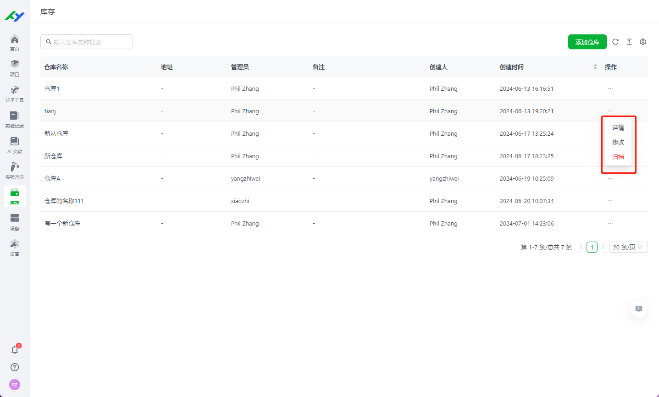Open the actions ellipsis for 仓库1
Viewport: 659px width, 397px height.
tap(610, 88)
